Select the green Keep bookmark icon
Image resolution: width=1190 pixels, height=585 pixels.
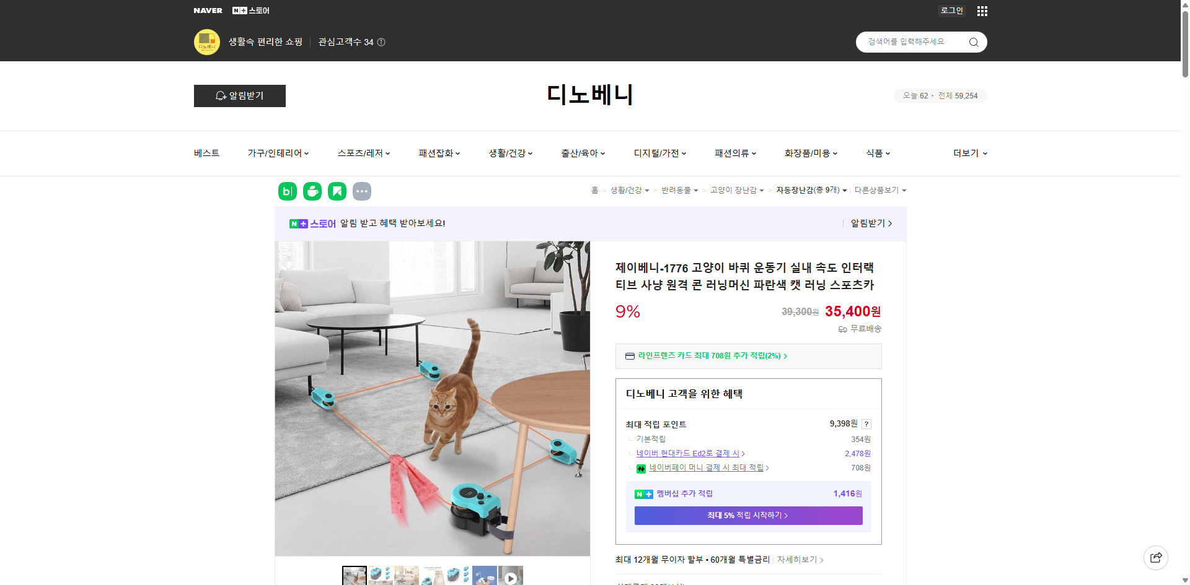click(337, 191)
